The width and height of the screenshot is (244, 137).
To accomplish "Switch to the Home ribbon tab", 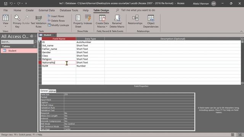I will [x=17, y=10].
